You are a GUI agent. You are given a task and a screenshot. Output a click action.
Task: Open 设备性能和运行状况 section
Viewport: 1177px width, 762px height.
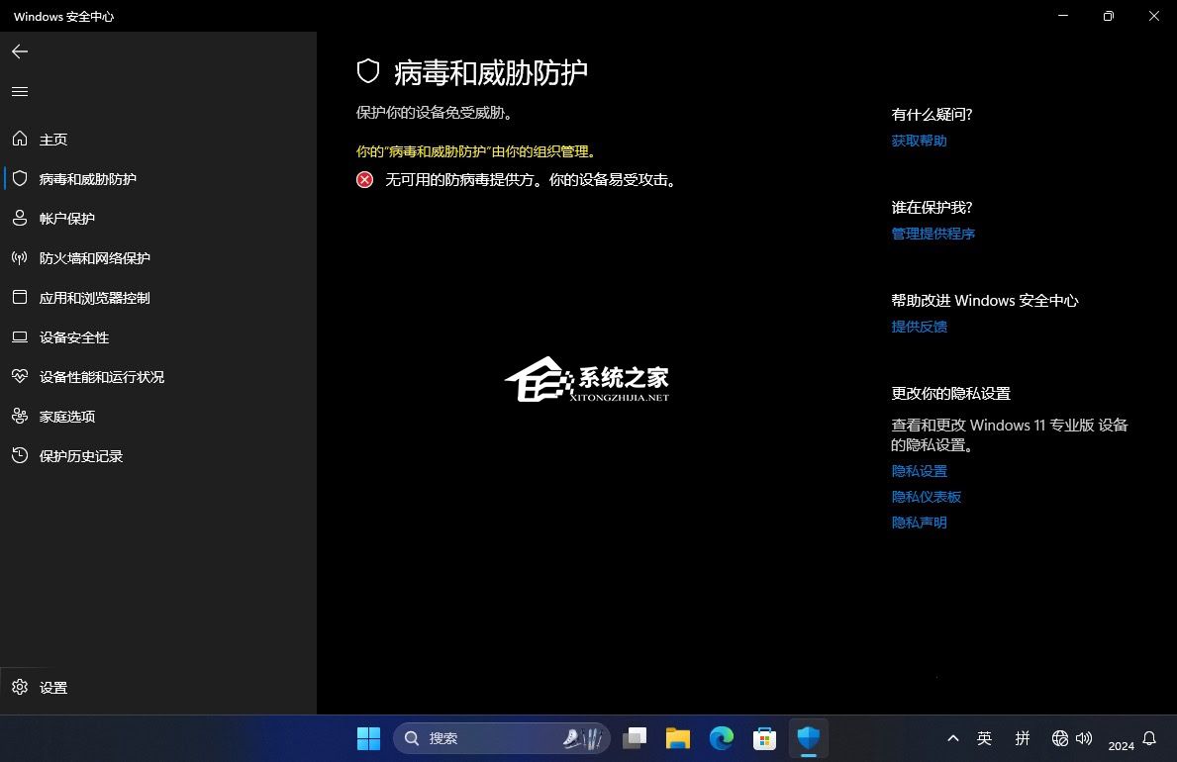tap(157, 376)
